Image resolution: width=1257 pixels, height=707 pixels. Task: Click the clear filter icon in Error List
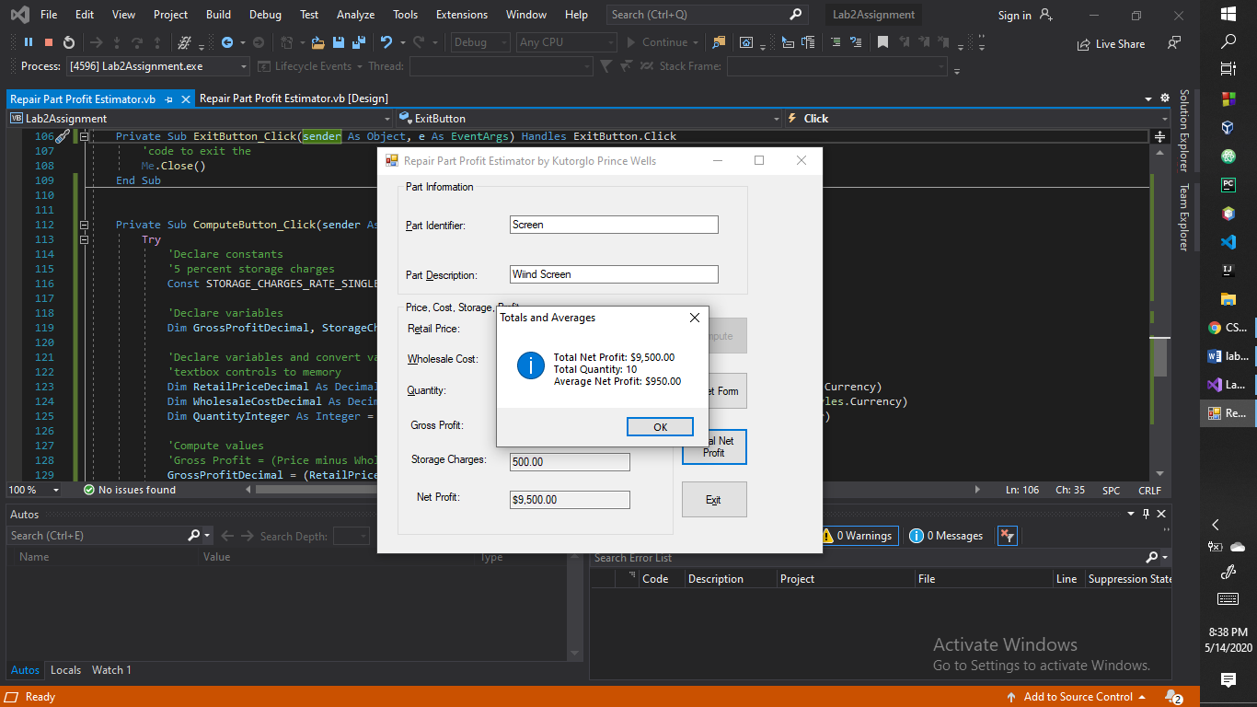(1007, 536)
